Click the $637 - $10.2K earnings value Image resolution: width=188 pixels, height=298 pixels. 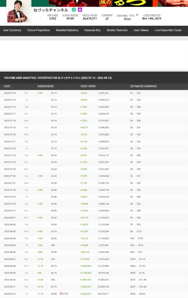tap(138, 287)
